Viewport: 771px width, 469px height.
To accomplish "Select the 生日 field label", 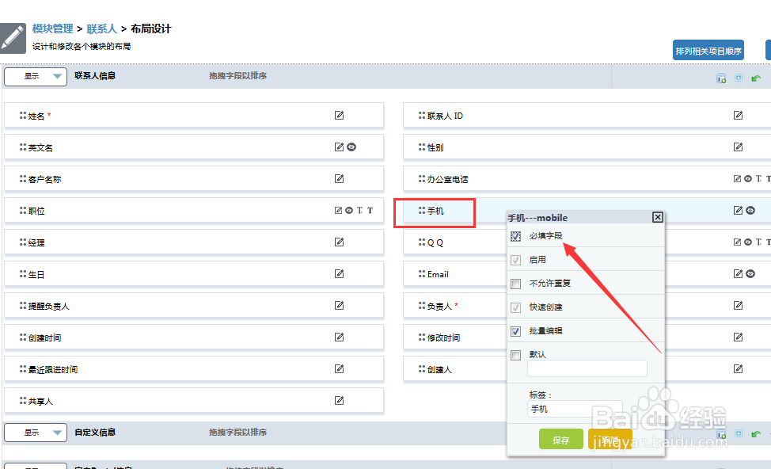I will (36, 274).
